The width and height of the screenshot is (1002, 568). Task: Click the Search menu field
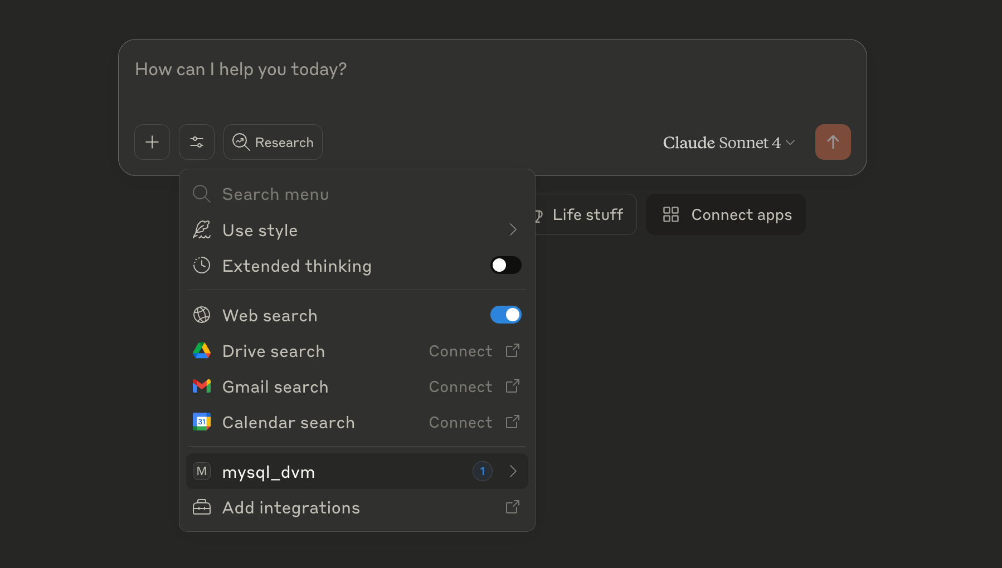pos(357,194)
